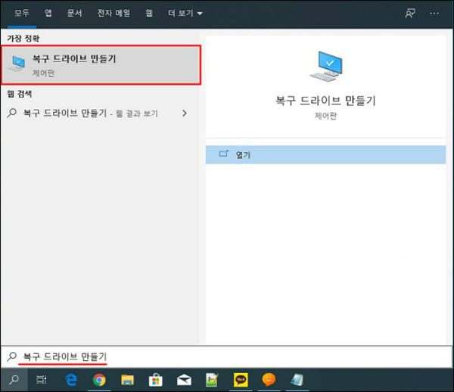
Task: Select the 모두 tab
Action: pos(22,13)
